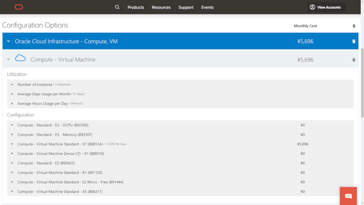Delete the Compute - Virtual Machine row
364x205 pixels.
[x=354, y=60]
